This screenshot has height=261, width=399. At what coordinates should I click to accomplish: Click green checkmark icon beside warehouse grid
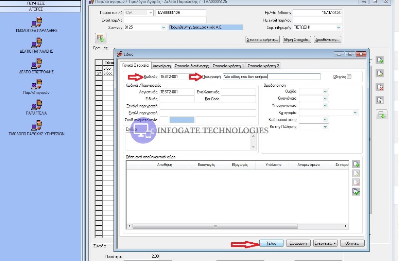coord(356,192)
